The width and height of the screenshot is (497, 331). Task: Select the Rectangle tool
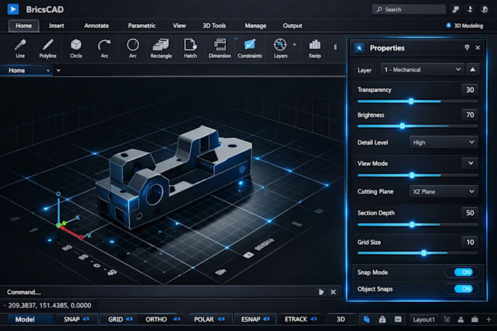pyautogui.click(x=161, y=48)
